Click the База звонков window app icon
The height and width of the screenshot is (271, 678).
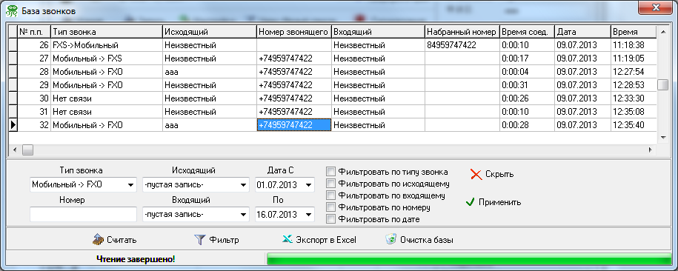coord(12,11)
